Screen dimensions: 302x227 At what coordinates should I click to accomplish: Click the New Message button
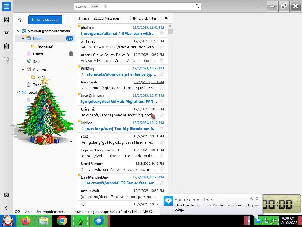pos(45,20)
